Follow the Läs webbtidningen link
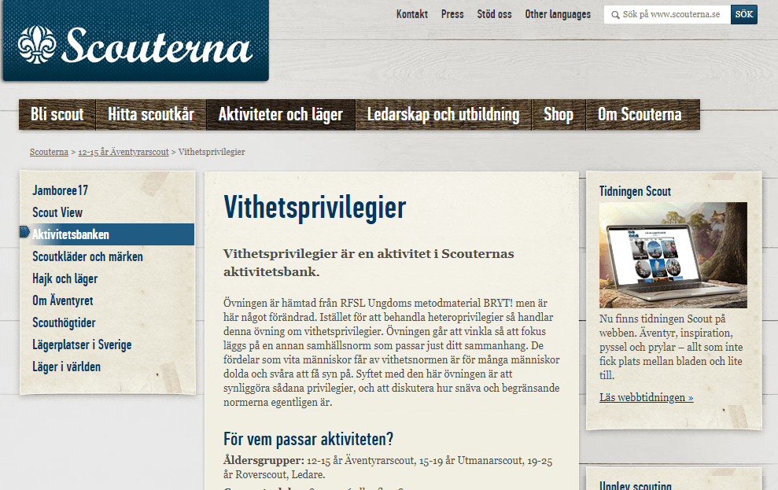Image resolution: width=778 pixels, height=490 pixels. point(644,397)
